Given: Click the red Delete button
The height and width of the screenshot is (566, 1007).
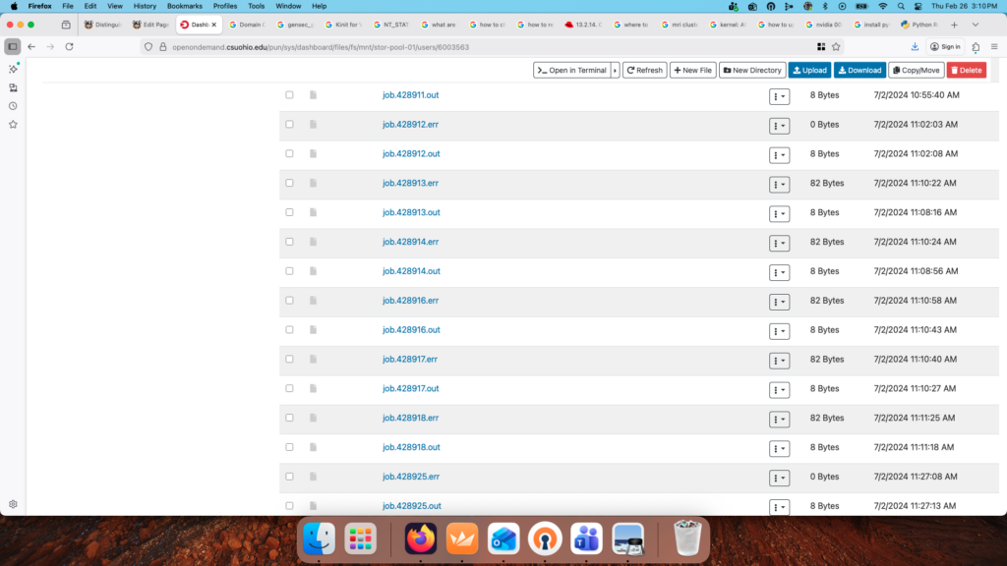Looking at the screenshot, I should (966, 70).
